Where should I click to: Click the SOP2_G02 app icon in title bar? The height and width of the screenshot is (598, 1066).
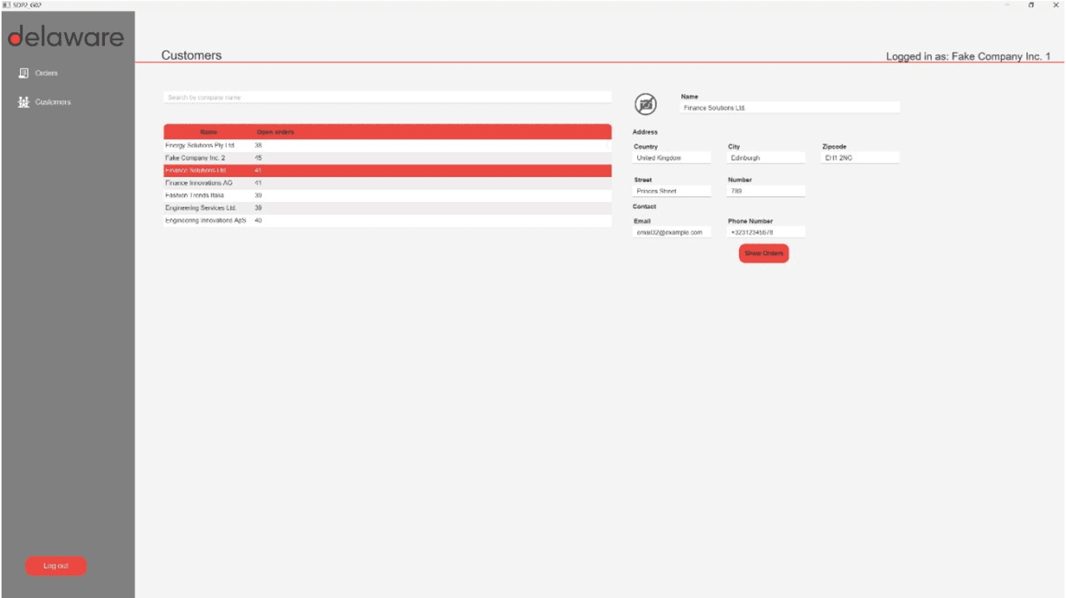[x=6, y=5]
